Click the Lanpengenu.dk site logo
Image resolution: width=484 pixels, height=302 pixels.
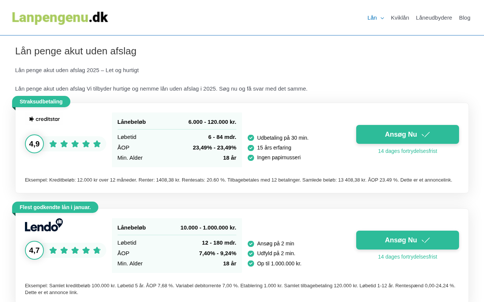pyautogui.click(x=60, y=18)
